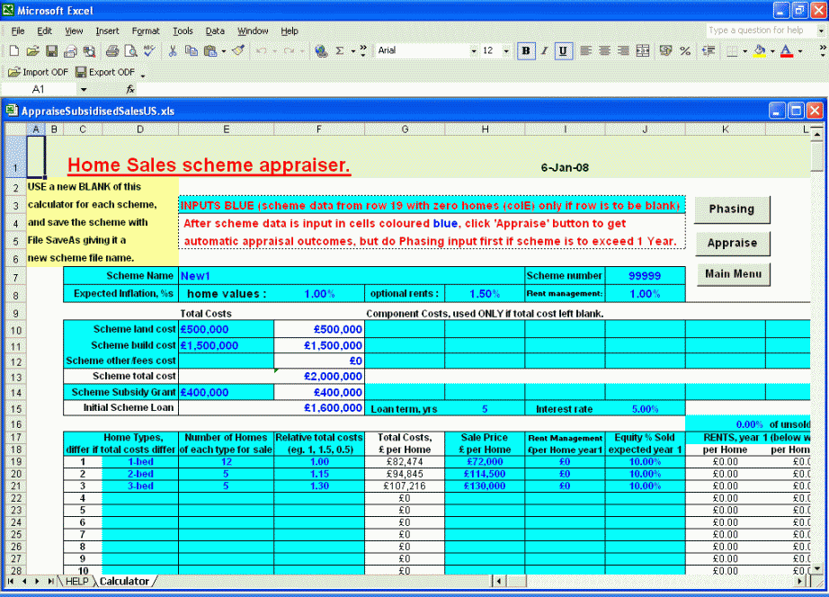
Task: Open the Borders style dropdown arrow
Action: (x=745, y=51)
